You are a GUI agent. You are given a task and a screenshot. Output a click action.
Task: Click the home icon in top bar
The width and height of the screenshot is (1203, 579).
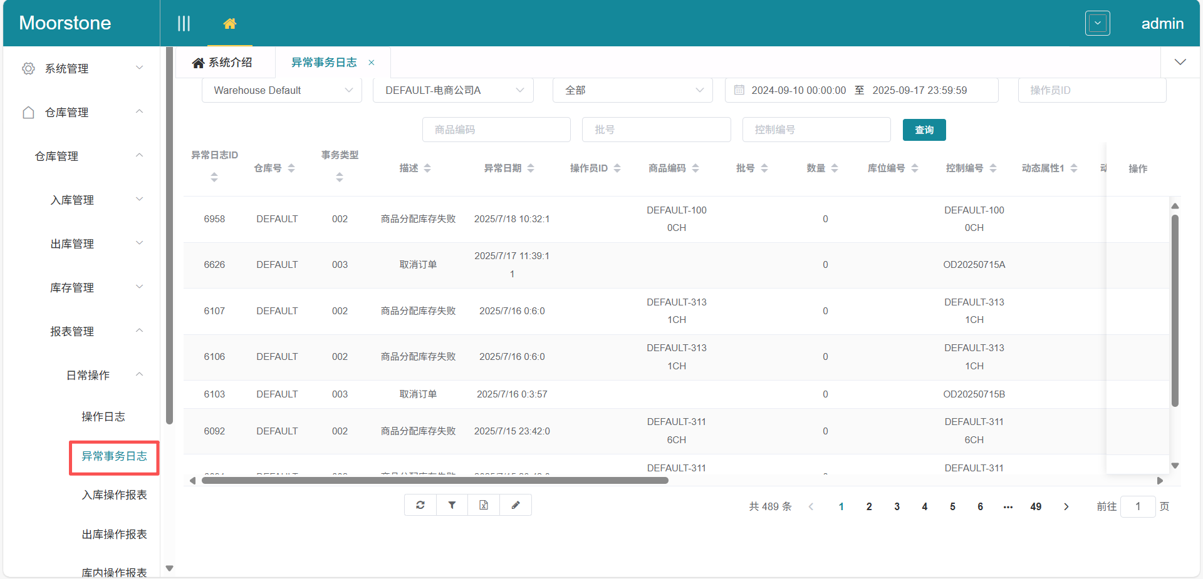pos(230,23)
